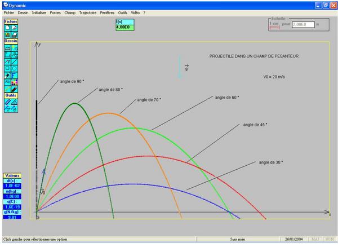Click the bottom-right vector dt tool under Outils
The image size is (338, 247).
coord(14,109)
